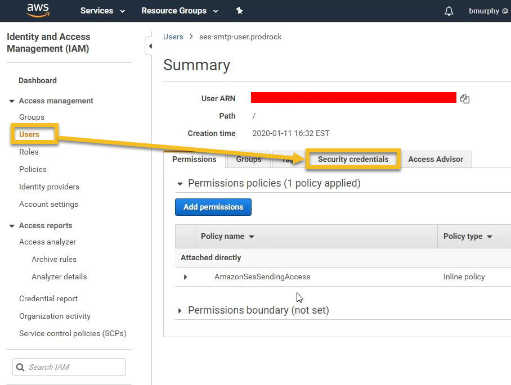Open the Security credentials tab
Image resolution: width=511 pixels, height=385 pixels.
353,159
